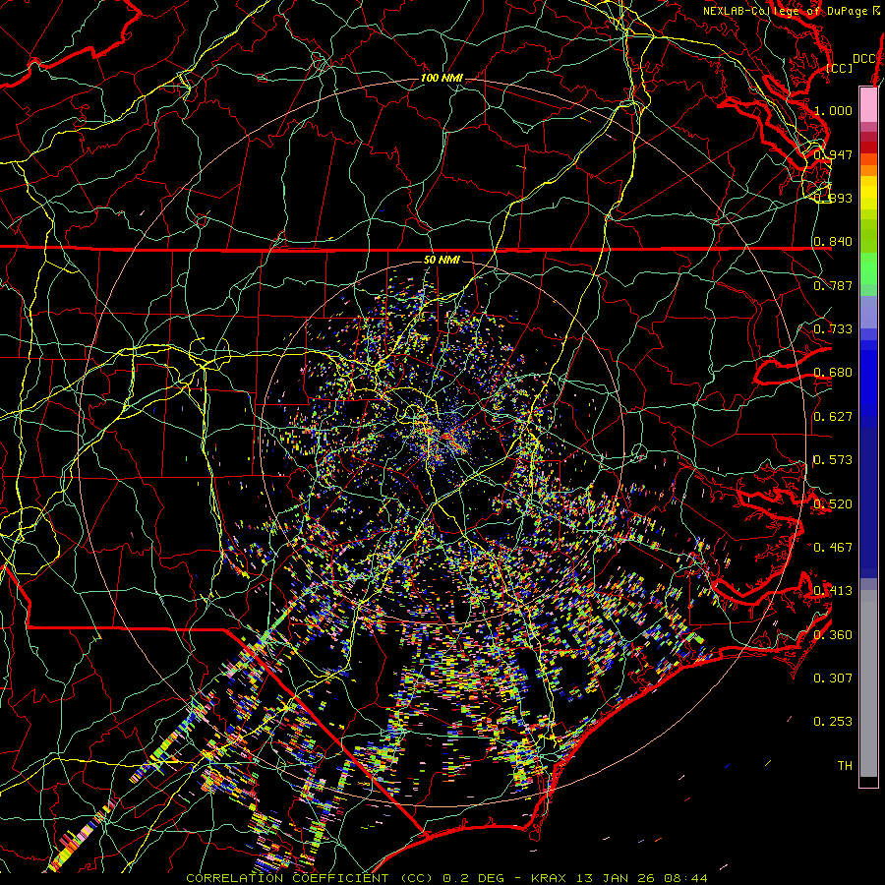
Task: Pick the red swatch beside 0.947
Action: click(868, 147)
